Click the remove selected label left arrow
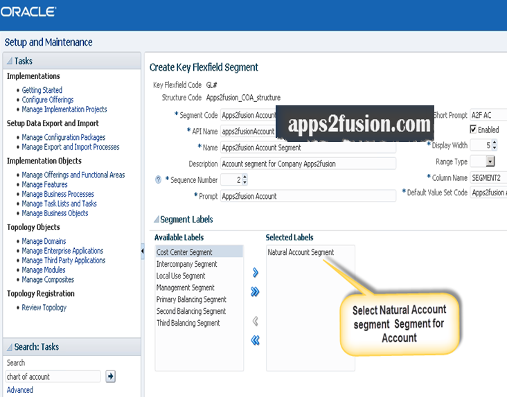 point(255,321)
